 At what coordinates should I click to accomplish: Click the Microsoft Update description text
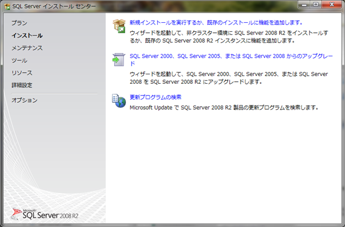coord(224,108)
